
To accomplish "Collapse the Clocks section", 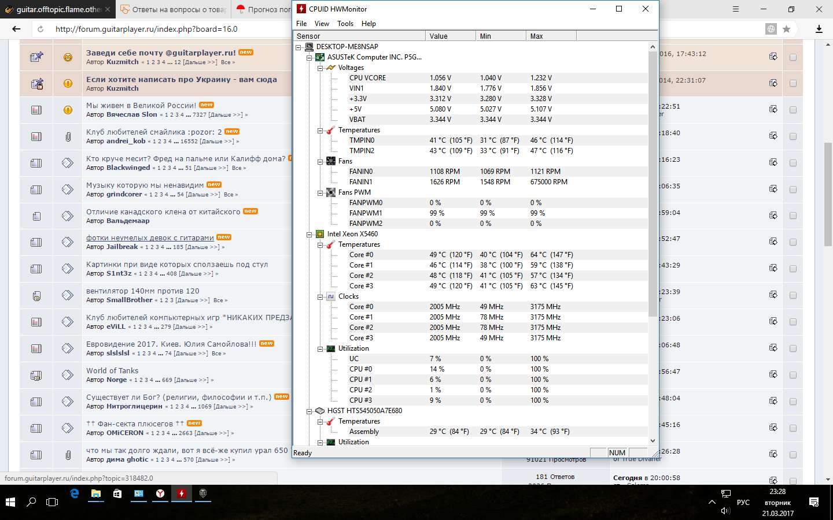I will pyautogui.click(x=320, y=296).
